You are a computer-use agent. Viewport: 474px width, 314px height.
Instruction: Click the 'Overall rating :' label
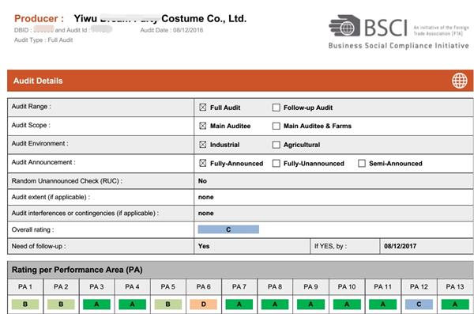(32, 230)
